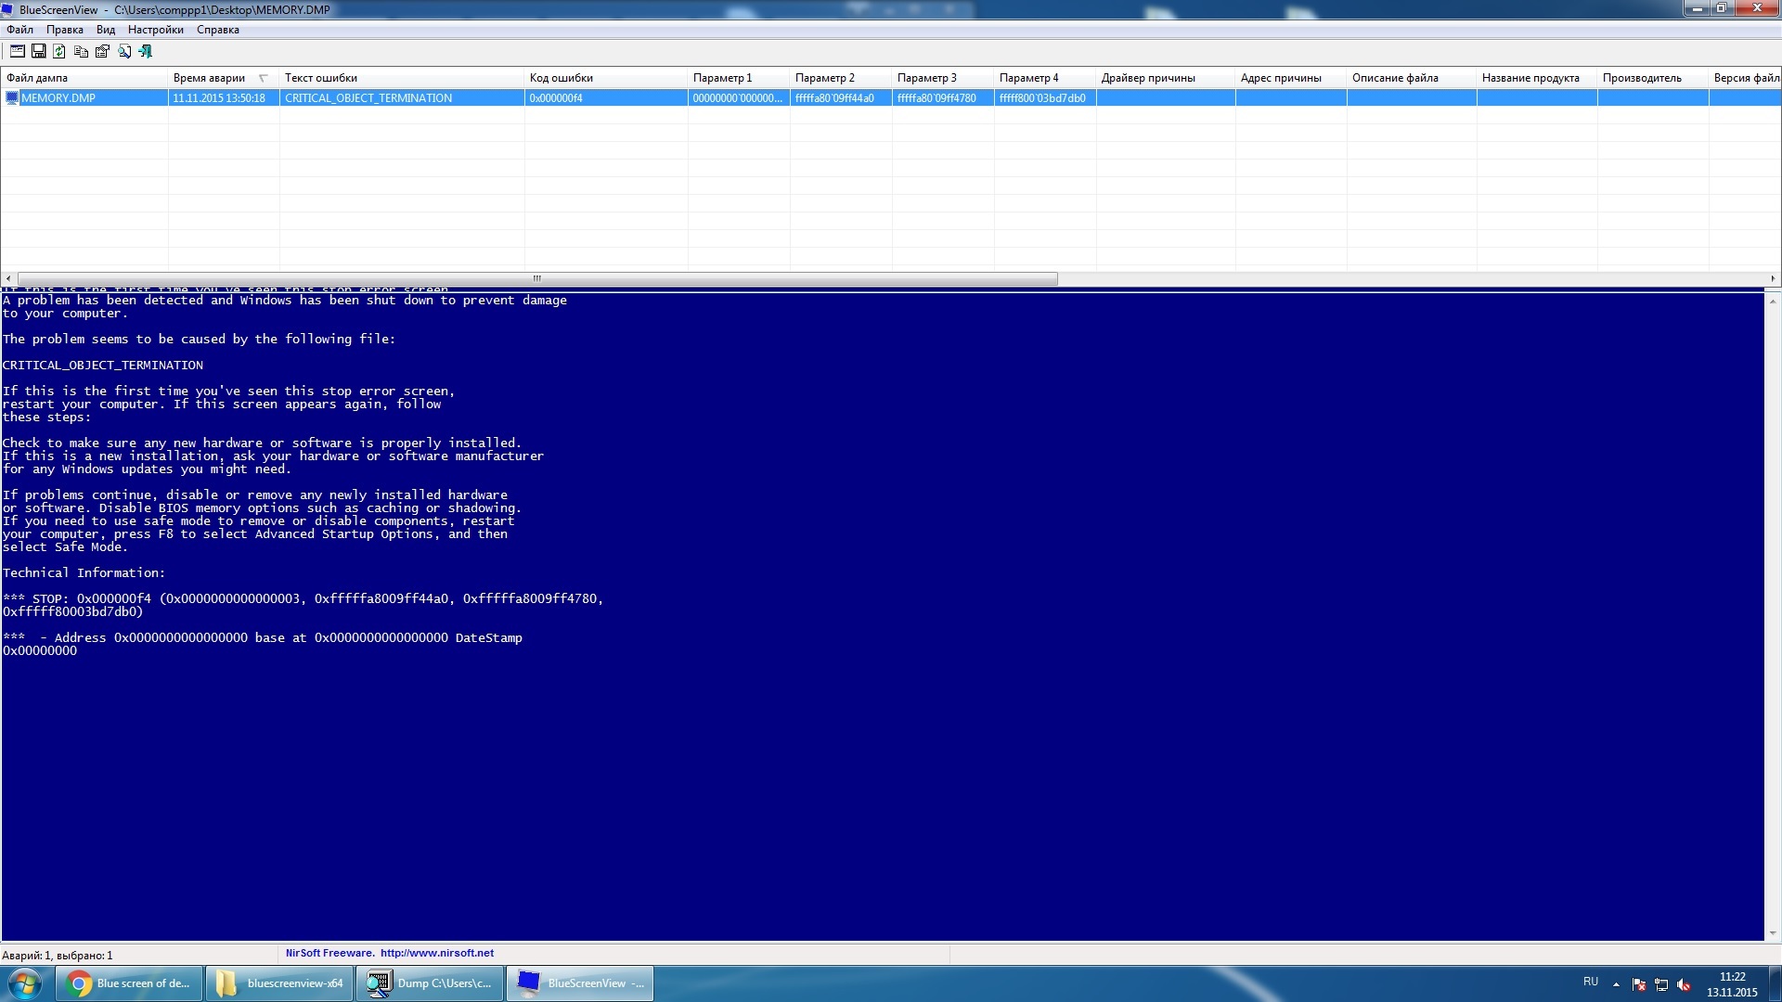The width and height of the screenshot is (1782, 1002).
Task: Click the network tray icon
Action: pyautogui.click(x=1661, y=984)
